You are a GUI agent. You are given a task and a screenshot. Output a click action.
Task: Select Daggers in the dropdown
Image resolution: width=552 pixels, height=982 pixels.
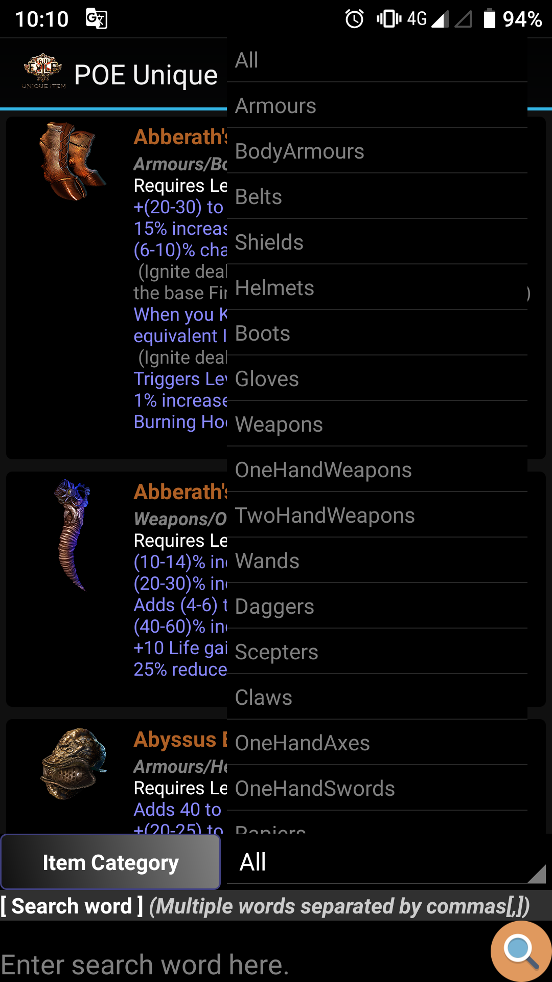point(377,606)
